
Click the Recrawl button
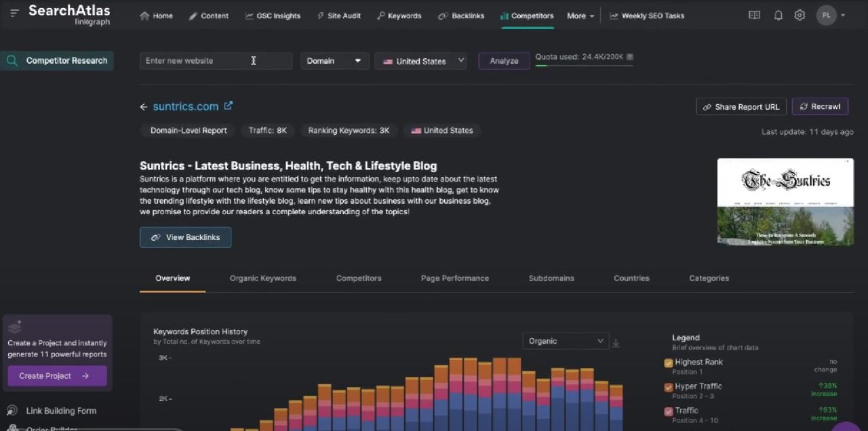(820, 106)
